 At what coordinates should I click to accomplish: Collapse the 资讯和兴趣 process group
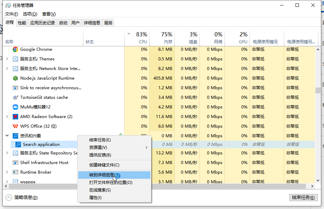[7, 136]
